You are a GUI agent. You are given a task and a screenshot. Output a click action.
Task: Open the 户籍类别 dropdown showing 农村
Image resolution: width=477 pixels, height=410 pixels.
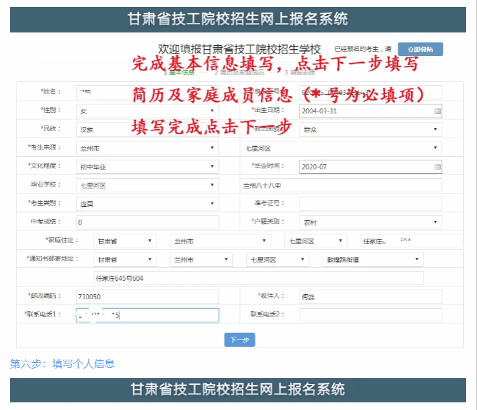(x=370, y=223)
